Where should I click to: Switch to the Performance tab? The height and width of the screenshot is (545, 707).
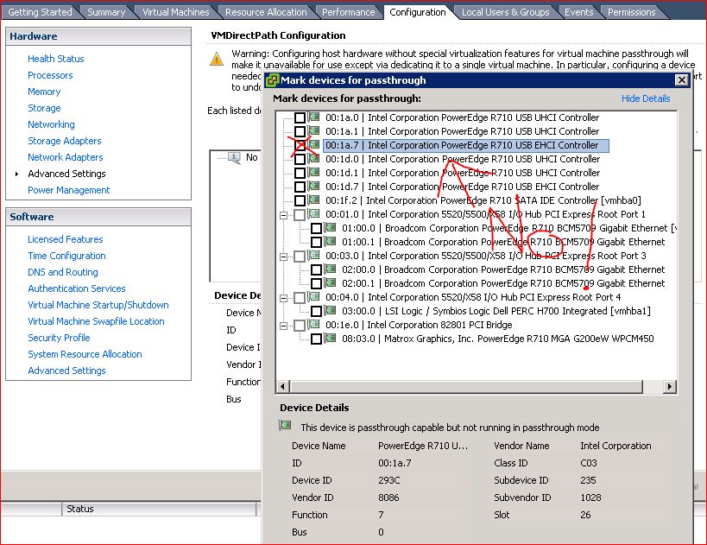349,12
